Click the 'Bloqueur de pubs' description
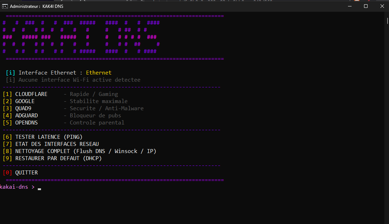 (96, 116)
